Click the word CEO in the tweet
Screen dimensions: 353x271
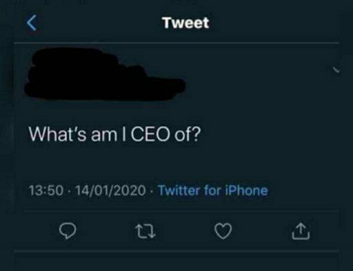pos(151,134)
